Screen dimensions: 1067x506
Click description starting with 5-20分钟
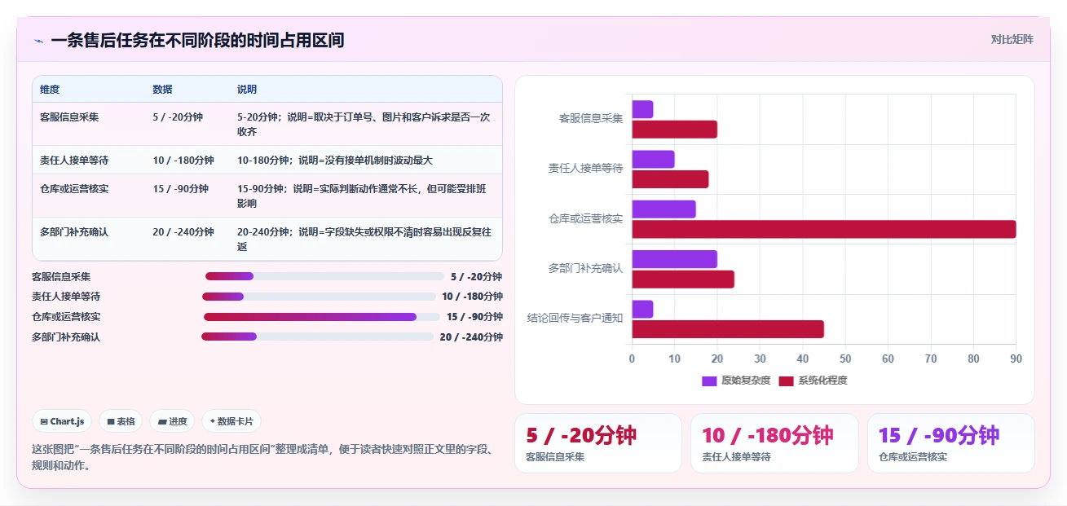(364, 124)
